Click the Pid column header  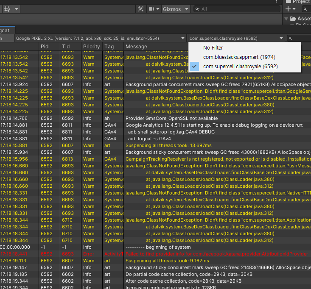tap(49, 47)
